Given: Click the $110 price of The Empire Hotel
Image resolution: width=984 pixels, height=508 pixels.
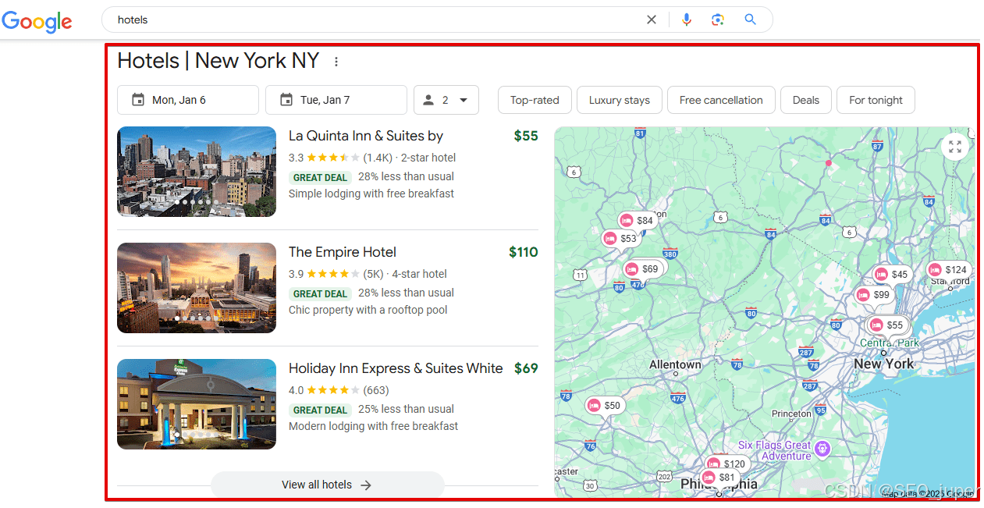Looking at the screenshot, I should [524, 252].
